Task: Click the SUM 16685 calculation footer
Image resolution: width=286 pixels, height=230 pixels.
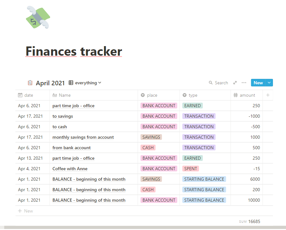Action: coord(250,221)
